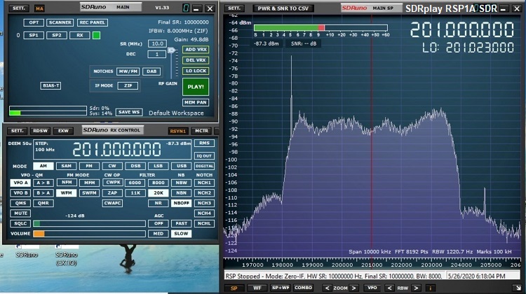Toggle the BIAS-T option

pos(50,85)
